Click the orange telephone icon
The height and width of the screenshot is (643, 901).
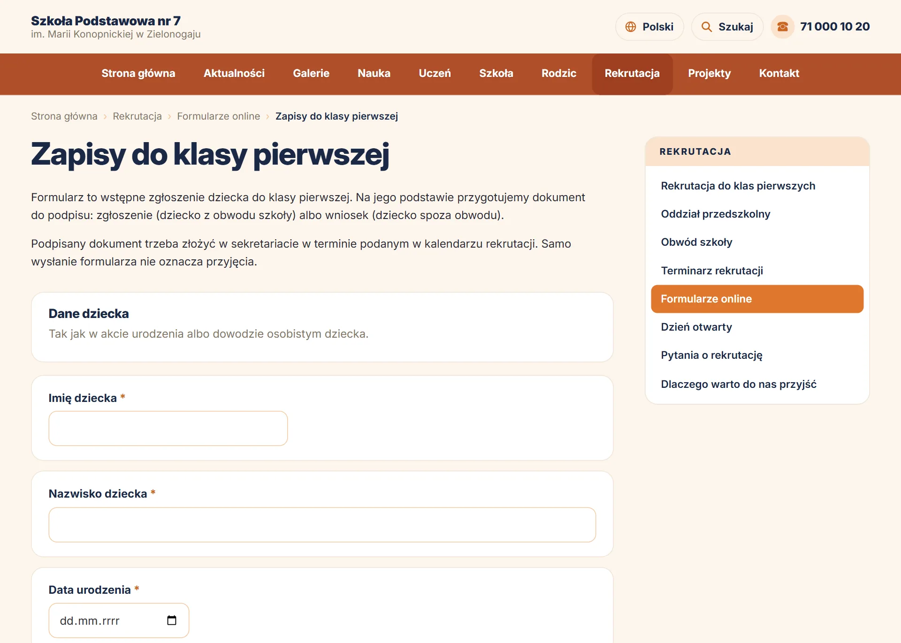(x=782, y=27)
